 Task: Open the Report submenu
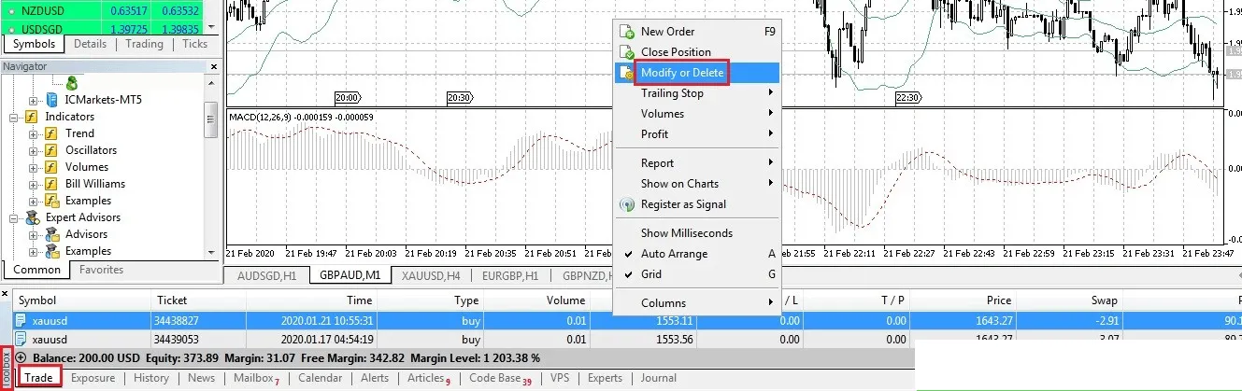click(x=696, y=163)
